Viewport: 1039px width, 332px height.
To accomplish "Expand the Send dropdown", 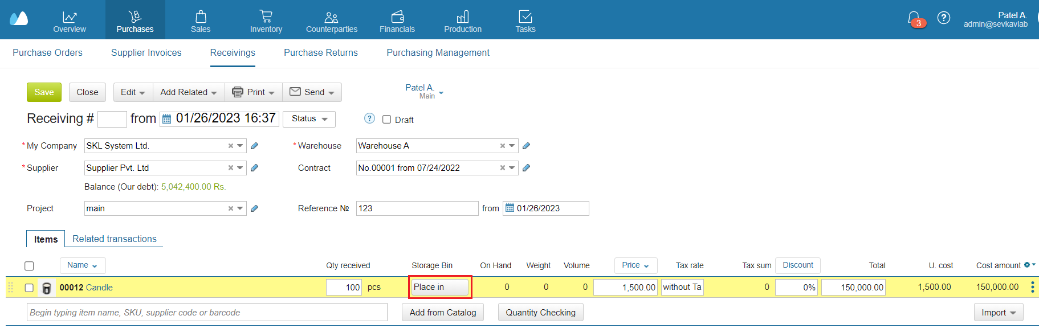I will pos(312,92).
